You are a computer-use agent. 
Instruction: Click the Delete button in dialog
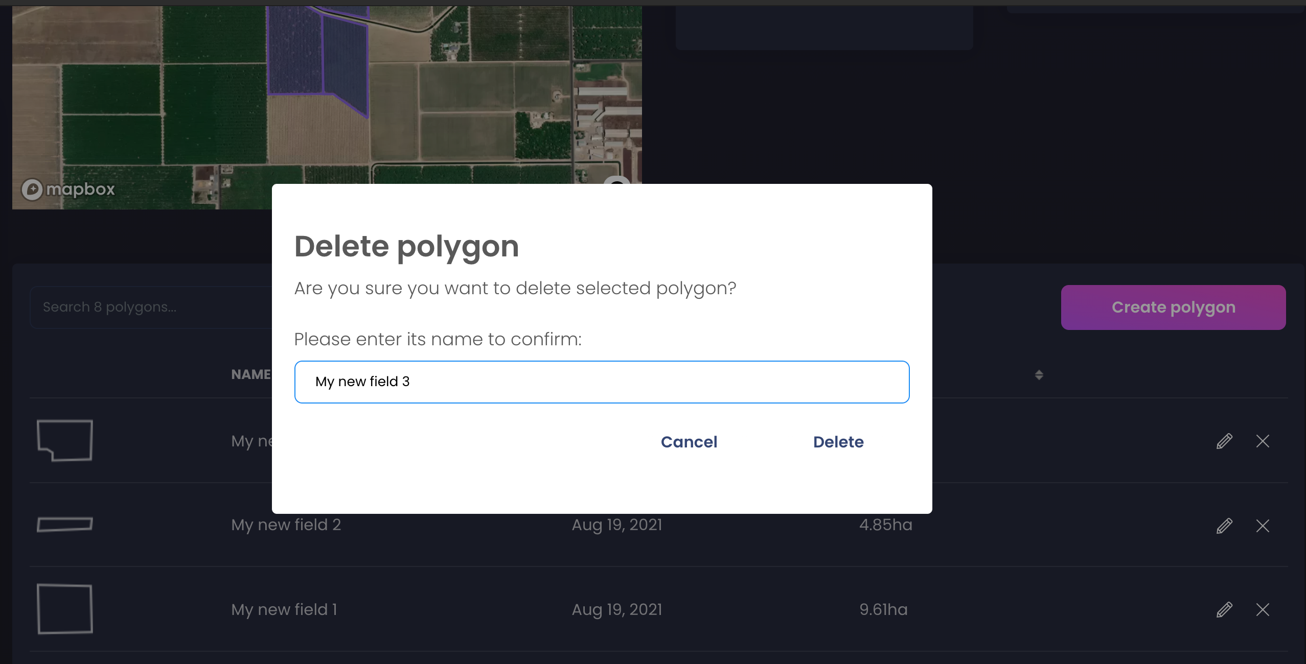838,442
